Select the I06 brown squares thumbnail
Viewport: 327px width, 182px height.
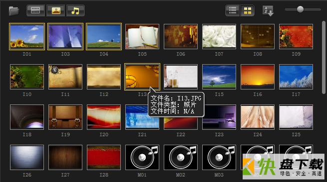(181, 37)
